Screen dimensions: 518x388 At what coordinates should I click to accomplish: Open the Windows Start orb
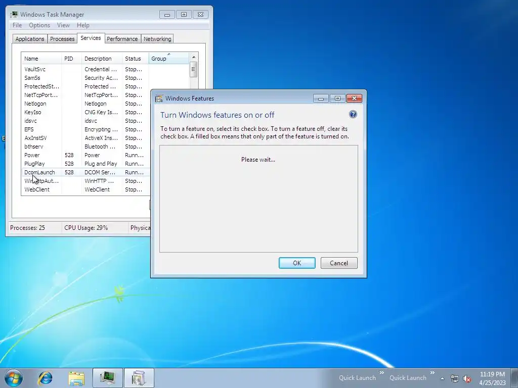tap(14, 378)
